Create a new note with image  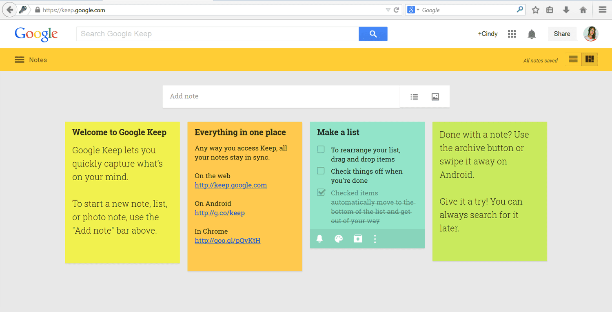pos(435,97)
